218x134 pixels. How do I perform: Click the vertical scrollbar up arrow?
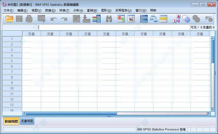point(213,38)
